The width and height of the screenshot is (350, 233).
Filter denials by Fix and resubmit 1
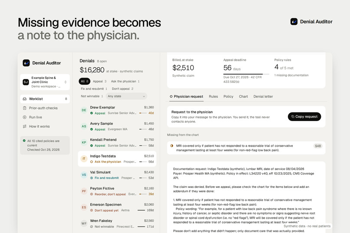tap(94, 89)
